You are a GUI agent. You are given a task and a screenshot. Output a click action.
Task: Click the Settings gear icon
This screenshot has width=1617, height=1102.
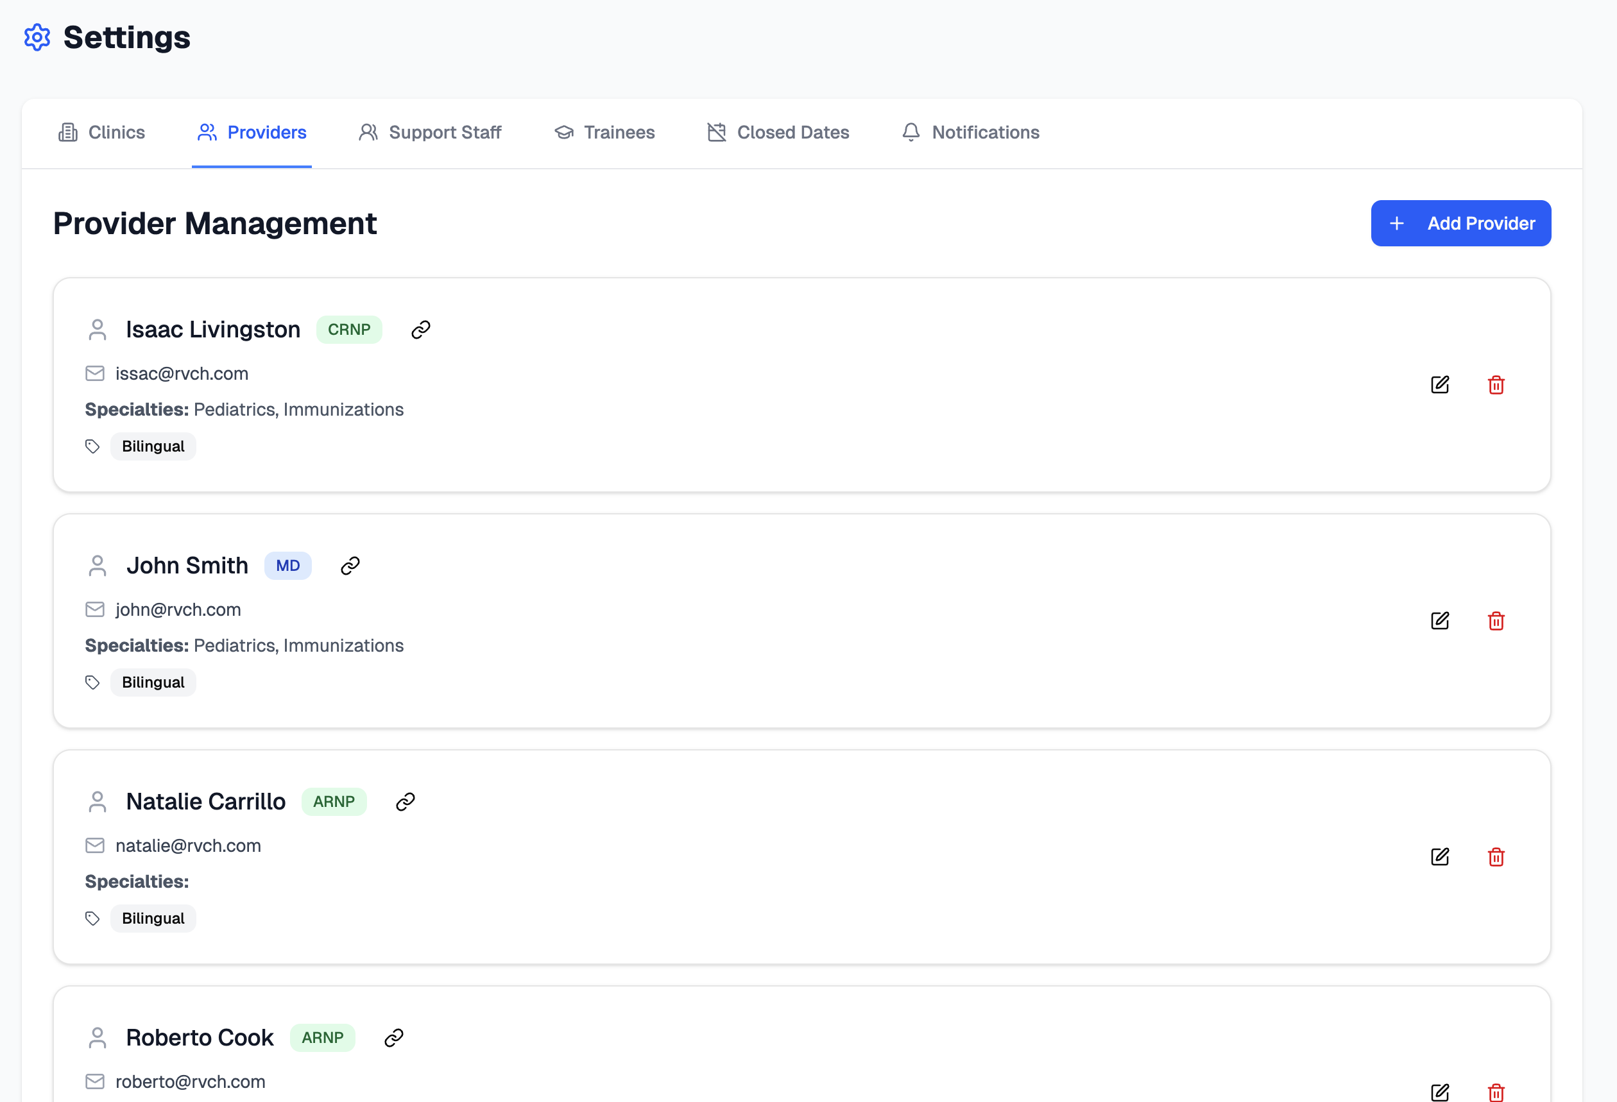(38, 38)
